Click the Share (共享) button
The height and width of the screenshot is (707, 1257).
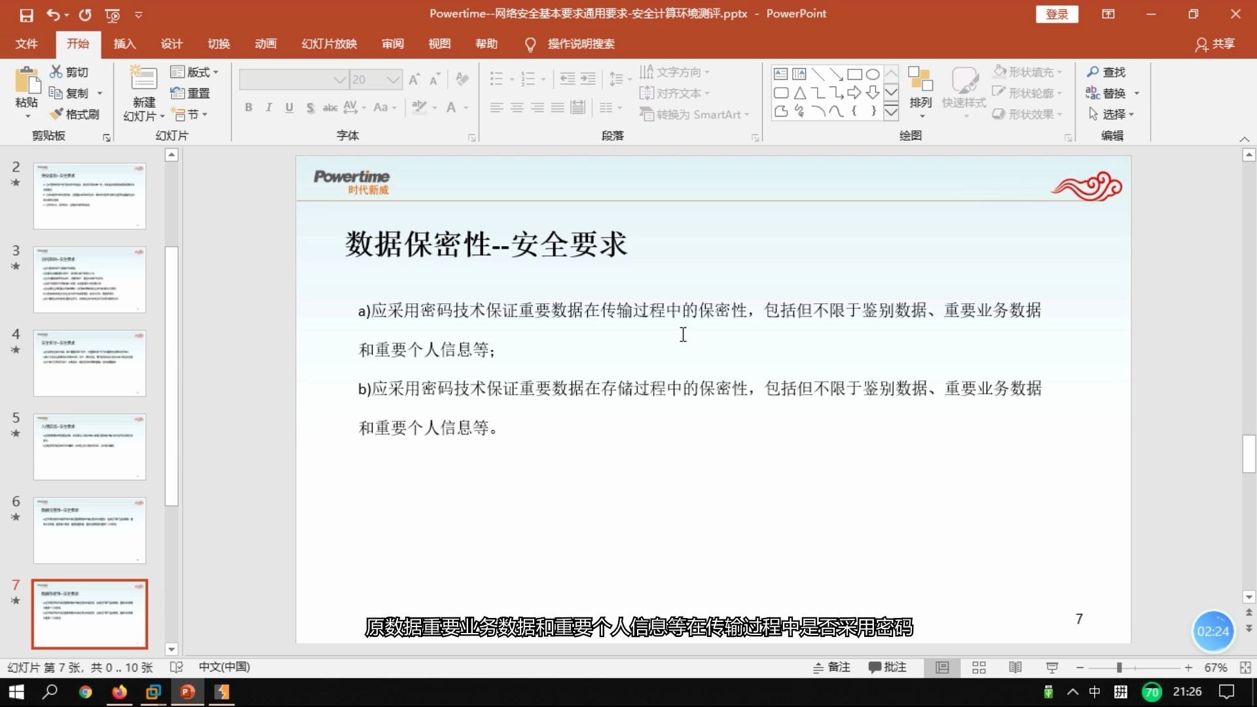1215,44
